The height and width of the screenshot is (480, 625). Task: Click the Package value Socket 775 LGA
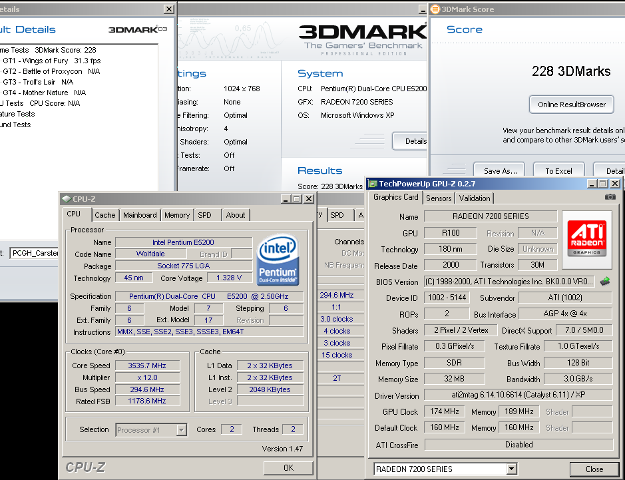click(183, 266)
